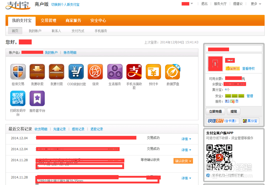The image size is (267, 185).
Task: Open the 手机当面付款 icon
Action: [134, 71]
